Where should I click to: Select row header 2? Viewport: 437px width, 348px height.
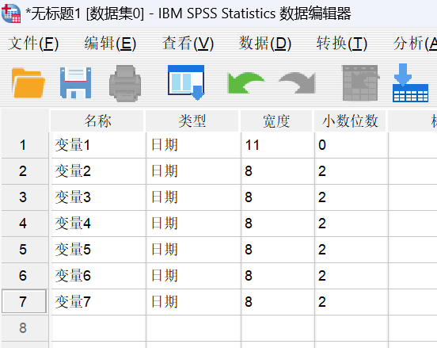coord(25,171)
